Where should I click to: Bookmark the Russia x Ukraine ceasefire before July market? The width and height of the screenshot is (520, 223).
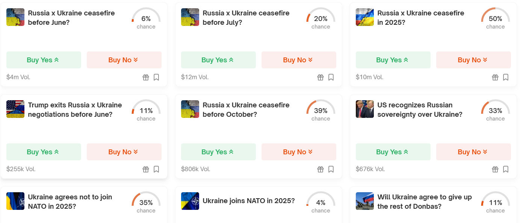[x=331, y=77]
